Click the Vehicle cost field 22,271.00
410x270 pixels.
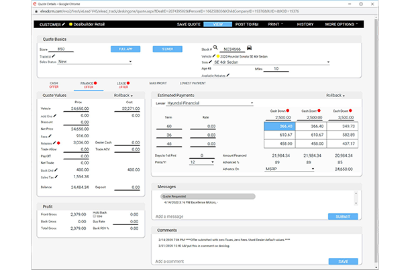tap(127, 109)
